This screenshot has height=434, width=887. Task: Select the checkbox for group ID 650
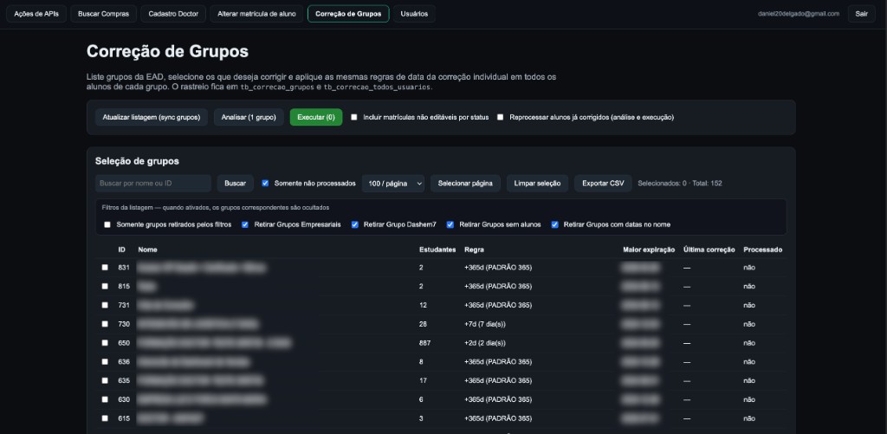click(x=105, y=343)
